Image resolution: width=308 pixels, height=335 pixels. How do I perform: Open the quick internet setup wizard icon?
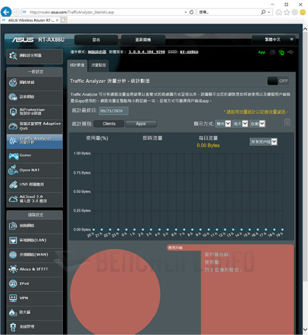click(x=13, y=56)
